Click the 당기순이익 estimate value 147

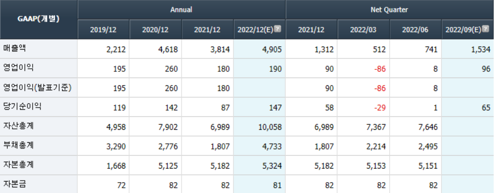click(x=275, y=108)
